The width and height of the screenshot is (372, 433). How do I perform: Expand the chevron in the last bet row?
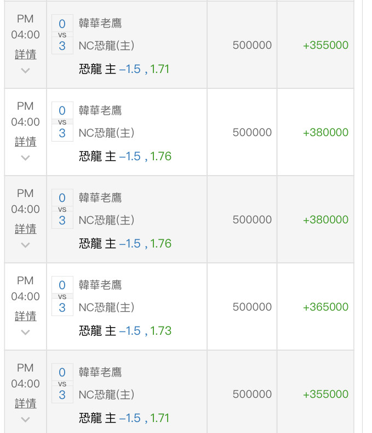pyautogui.click(x=25, y=420)
